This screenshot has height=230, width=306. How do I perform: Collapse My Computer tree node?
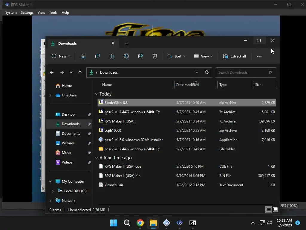pos(50,181)
